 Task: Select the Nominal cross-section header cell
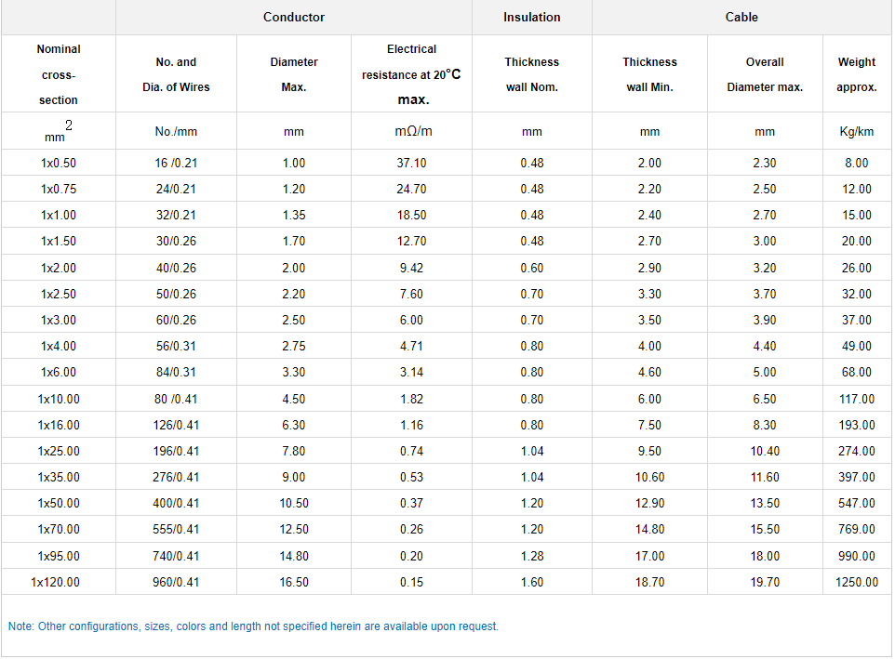[59, 74]
